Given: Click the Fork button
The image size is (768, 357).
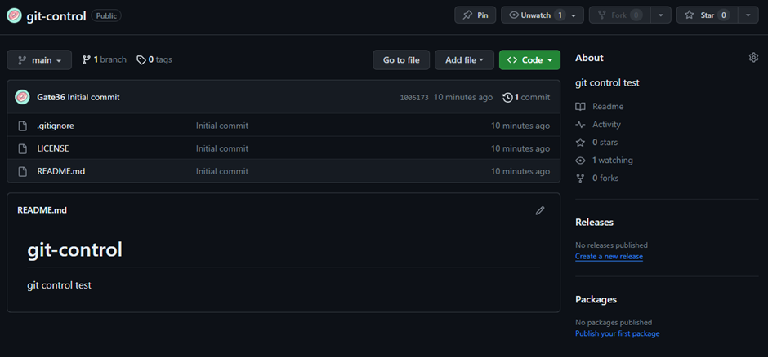Looking at the screenshot, I should pyautogui.click(x=619, y=15).
